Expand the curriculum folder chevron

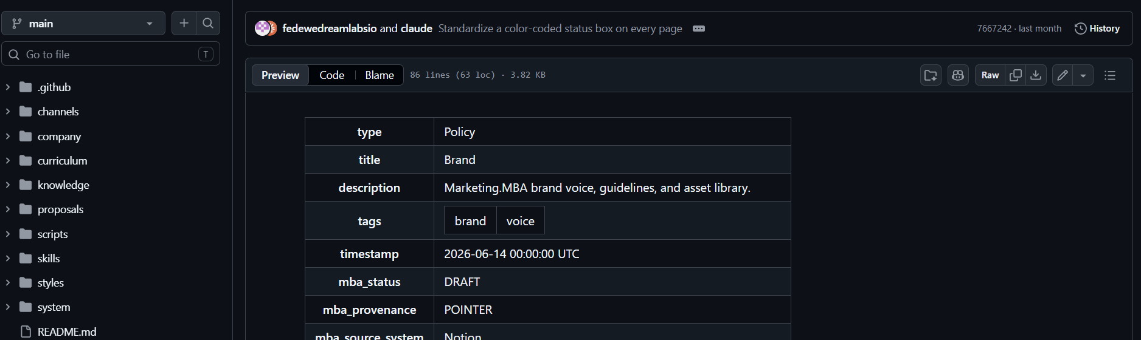point(8,161)
